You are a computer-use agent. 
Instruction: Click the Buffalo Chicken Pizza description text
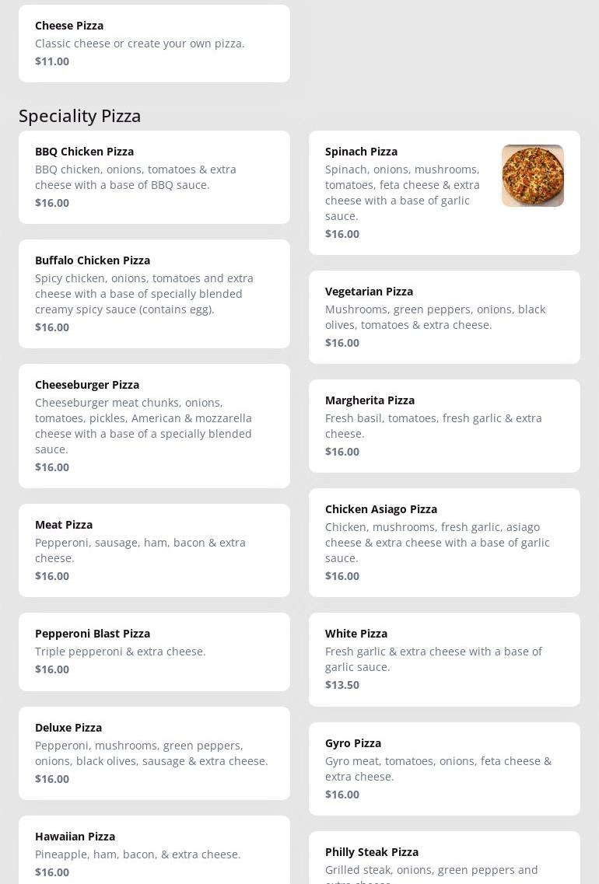(x=144, y=294)
